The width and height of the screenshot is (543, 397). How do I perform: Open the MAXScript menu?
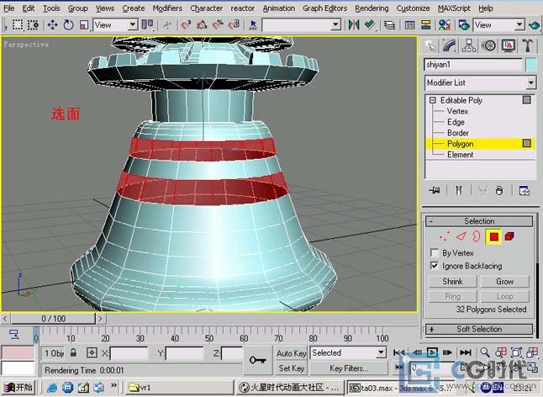[x=454, y=8]
